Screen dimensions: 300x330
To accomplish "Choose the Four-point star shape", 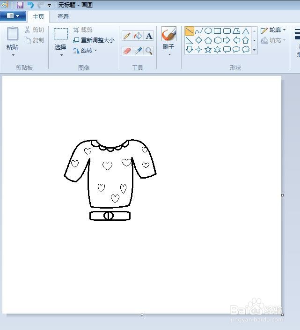I will pyautogui.click(x=198, y=50).
